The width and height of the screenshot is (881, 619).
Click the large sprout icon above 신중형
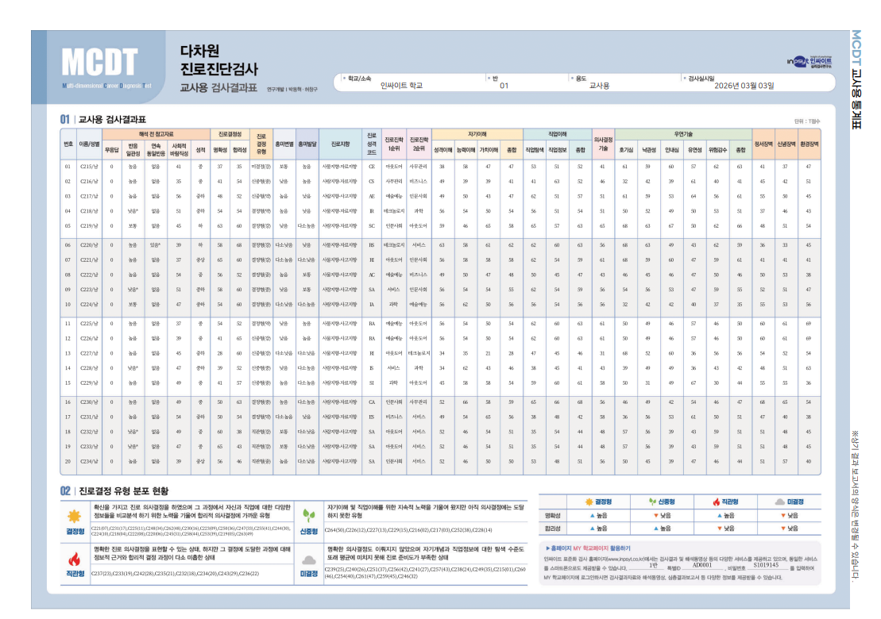(x=308, y=515)
